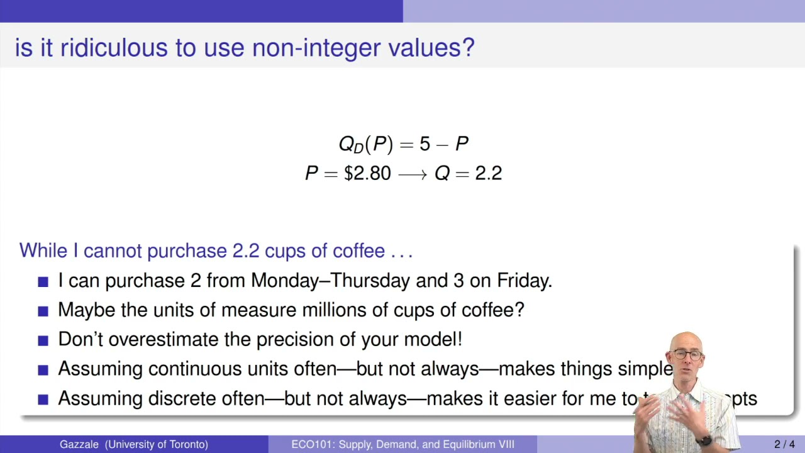Click the demand equation Q_D(P) = 5 − P
Viewport: 805px width, 453px height.
pyautogui.click(x=403, y=144)
